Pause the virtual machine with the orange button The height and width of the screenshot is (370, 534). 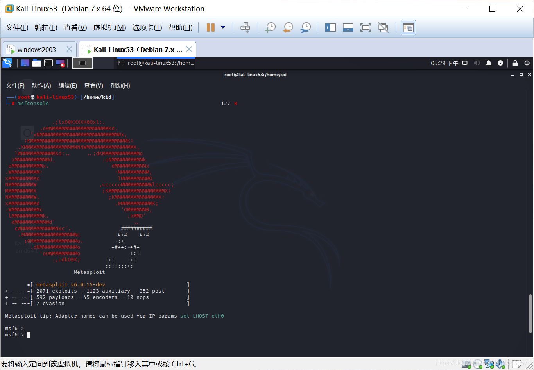210,27
